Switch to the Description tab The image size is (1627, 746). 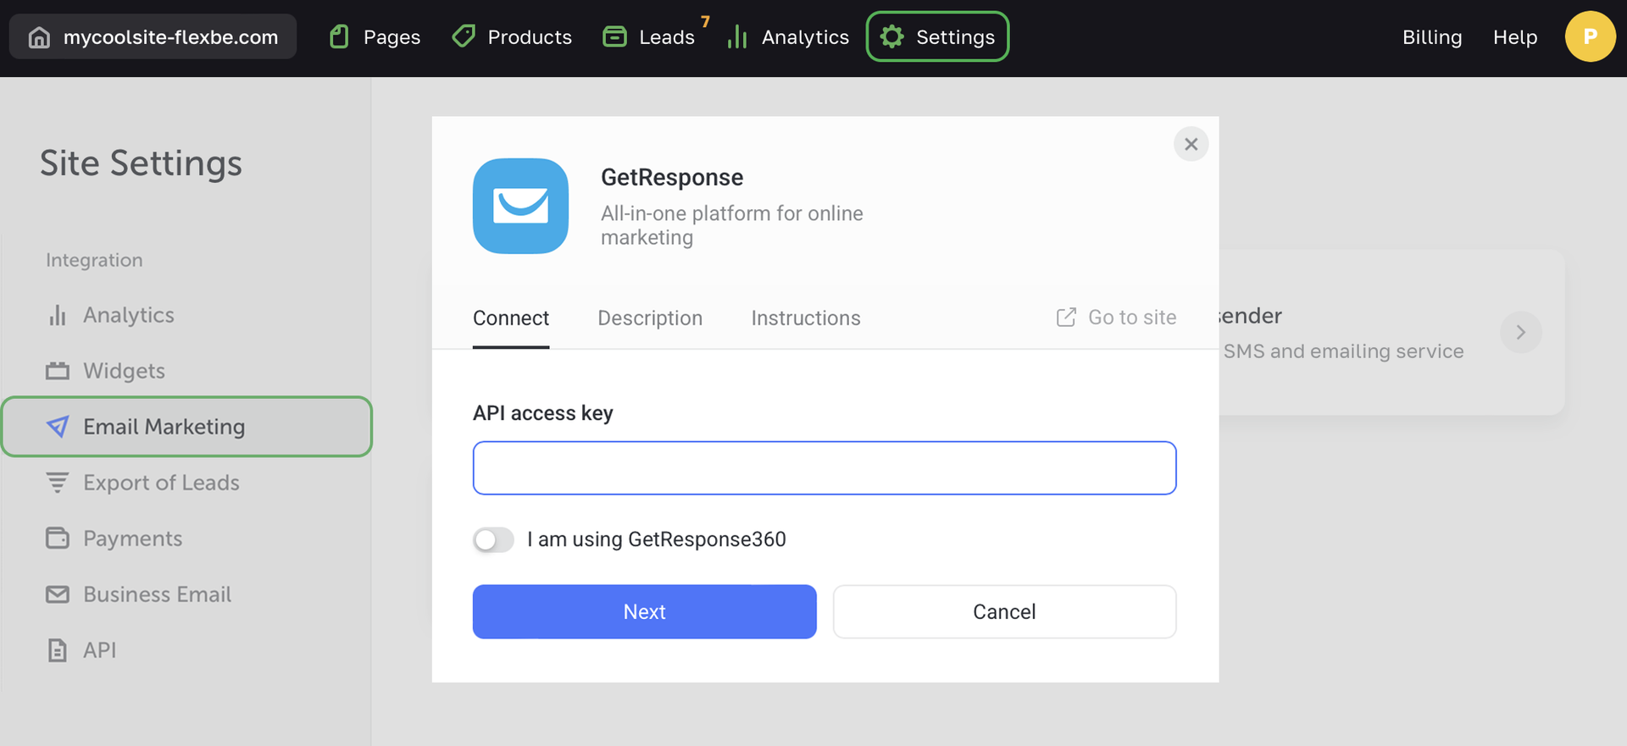[x=650, y=318]
